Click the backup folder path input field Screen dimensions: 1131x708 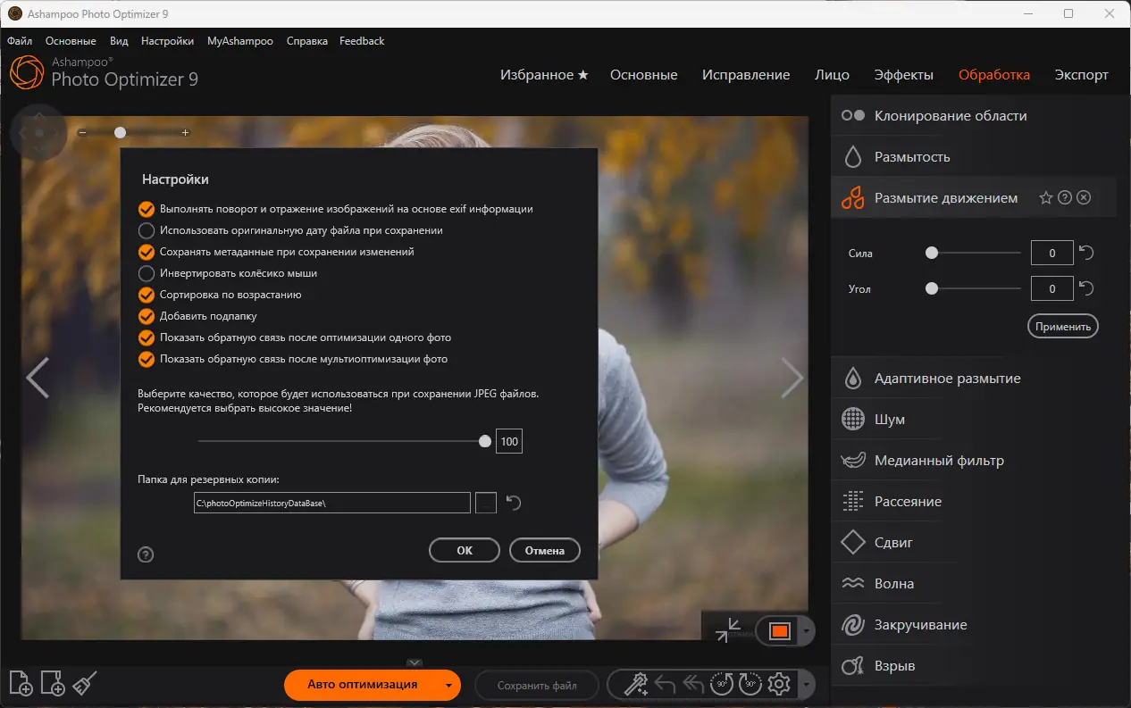332,503
